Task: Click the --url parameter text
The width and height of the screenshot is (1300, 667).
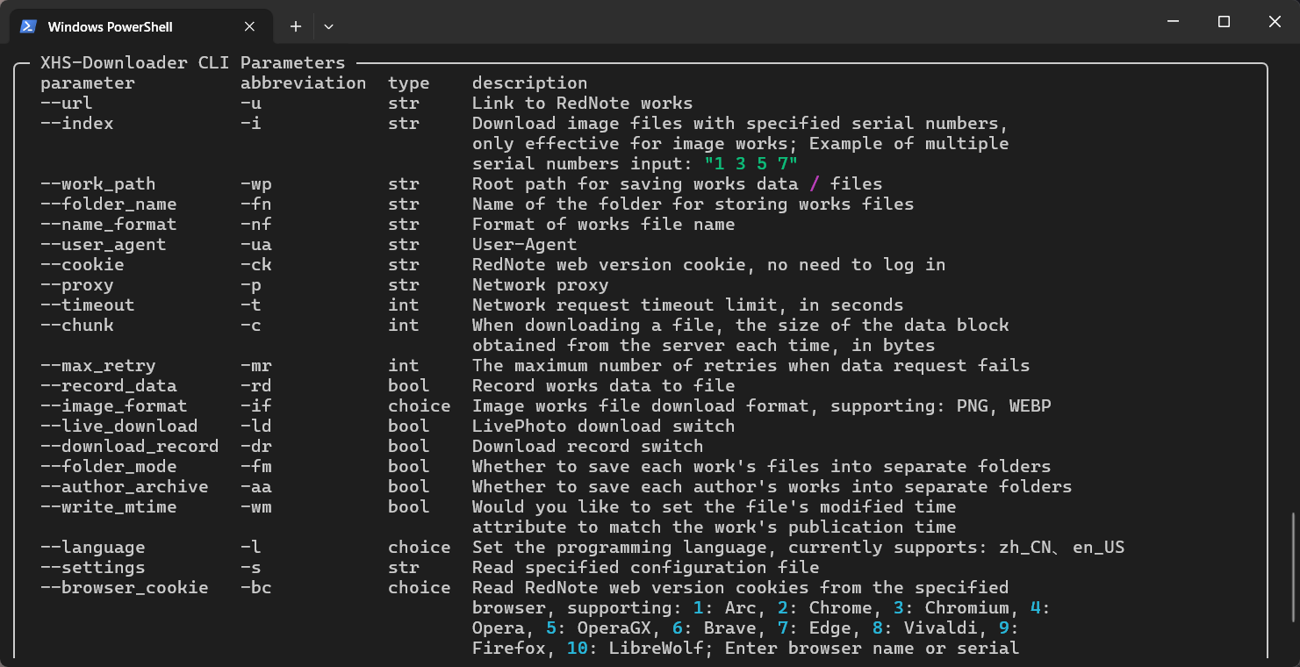Action: point(66,104)
